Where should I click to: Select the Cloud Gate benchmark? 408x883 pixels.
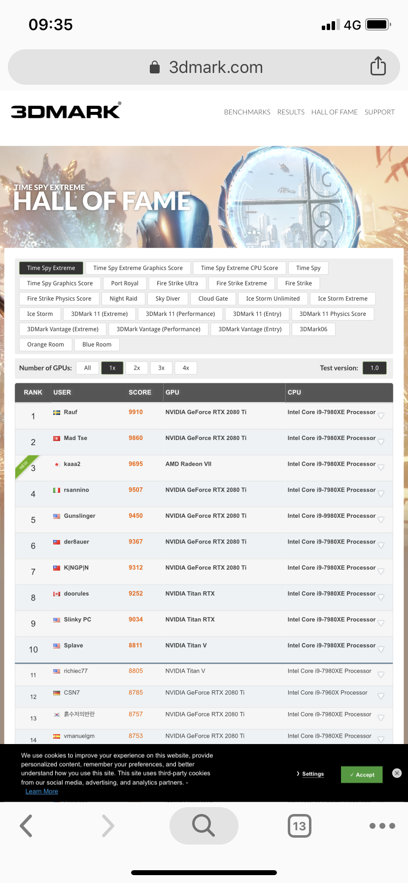(213, 299)
